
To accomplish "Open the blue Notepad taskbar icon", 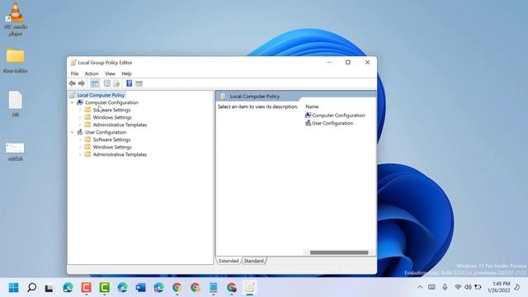I will coord(213,288).
